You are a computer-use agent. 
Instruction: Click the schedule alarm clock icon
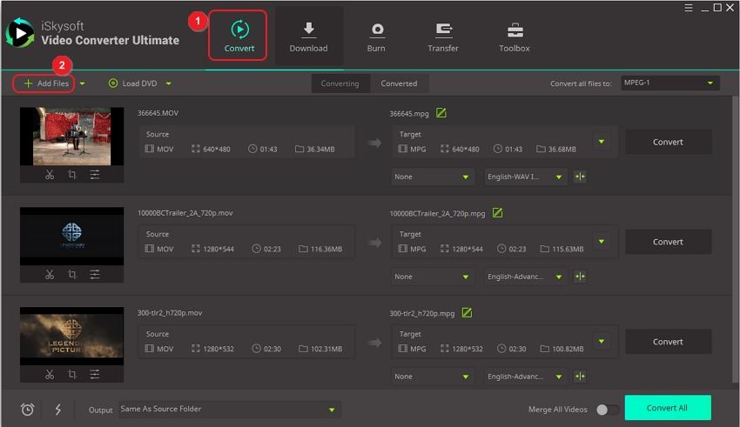point(27,409)
